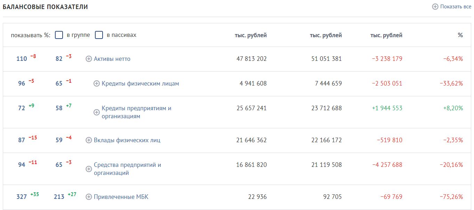Image resolution: width=474 pixels, height=210 pixels.
Task: Open Вклады физических лиц link
Action: (x=127, y=140)
